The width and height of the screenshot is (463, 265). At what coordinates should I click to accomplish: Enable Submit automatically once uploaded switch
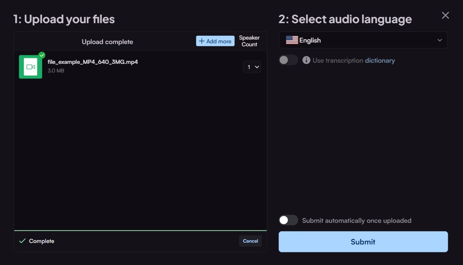[x=288, y=220]
